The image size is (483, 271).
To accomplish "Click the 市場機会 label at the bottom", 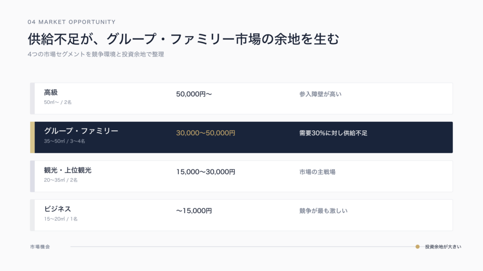I will pos(40,247).
